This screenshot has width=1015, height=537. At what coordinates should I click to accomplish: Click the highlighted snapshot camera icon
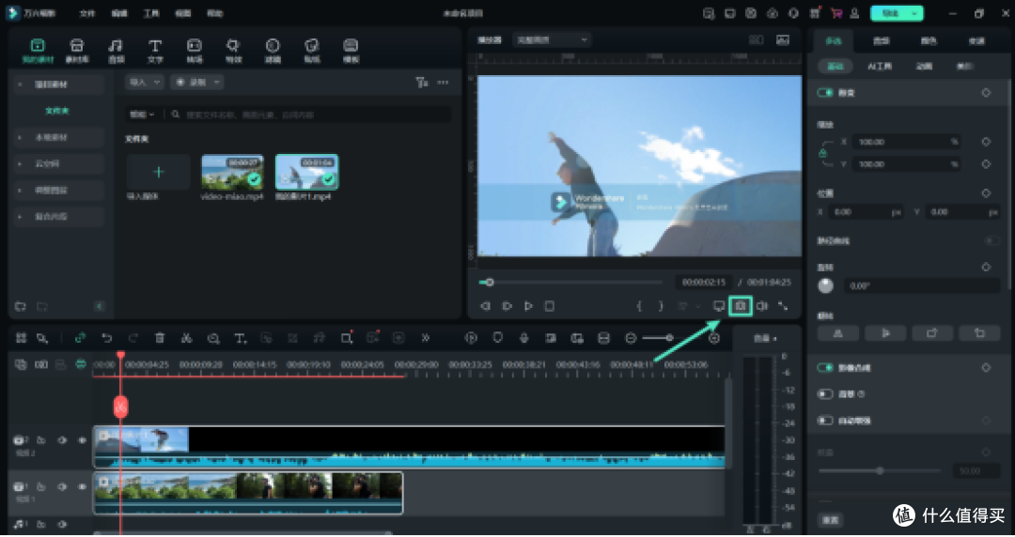tap(741, 306)
